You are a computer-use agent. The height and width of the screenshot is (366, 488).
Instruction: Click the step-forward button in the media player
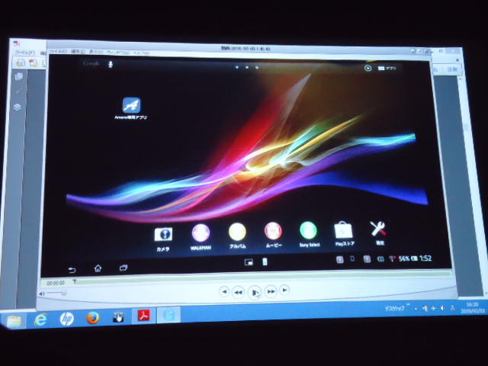tap(284, 290)
